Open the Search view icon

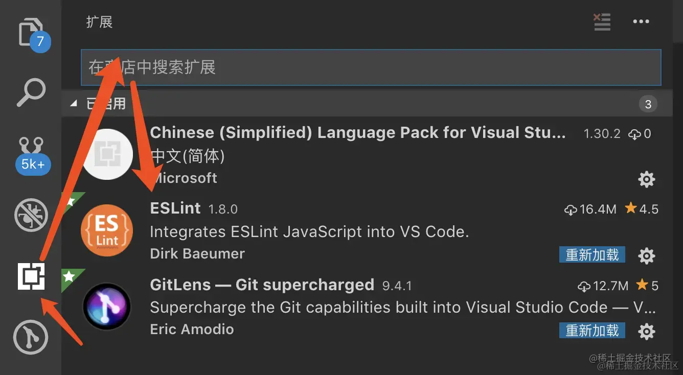click(31, 93)
